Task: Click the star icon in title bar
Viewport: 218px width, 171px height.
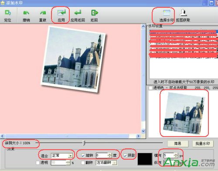Action: pos(3,3)
